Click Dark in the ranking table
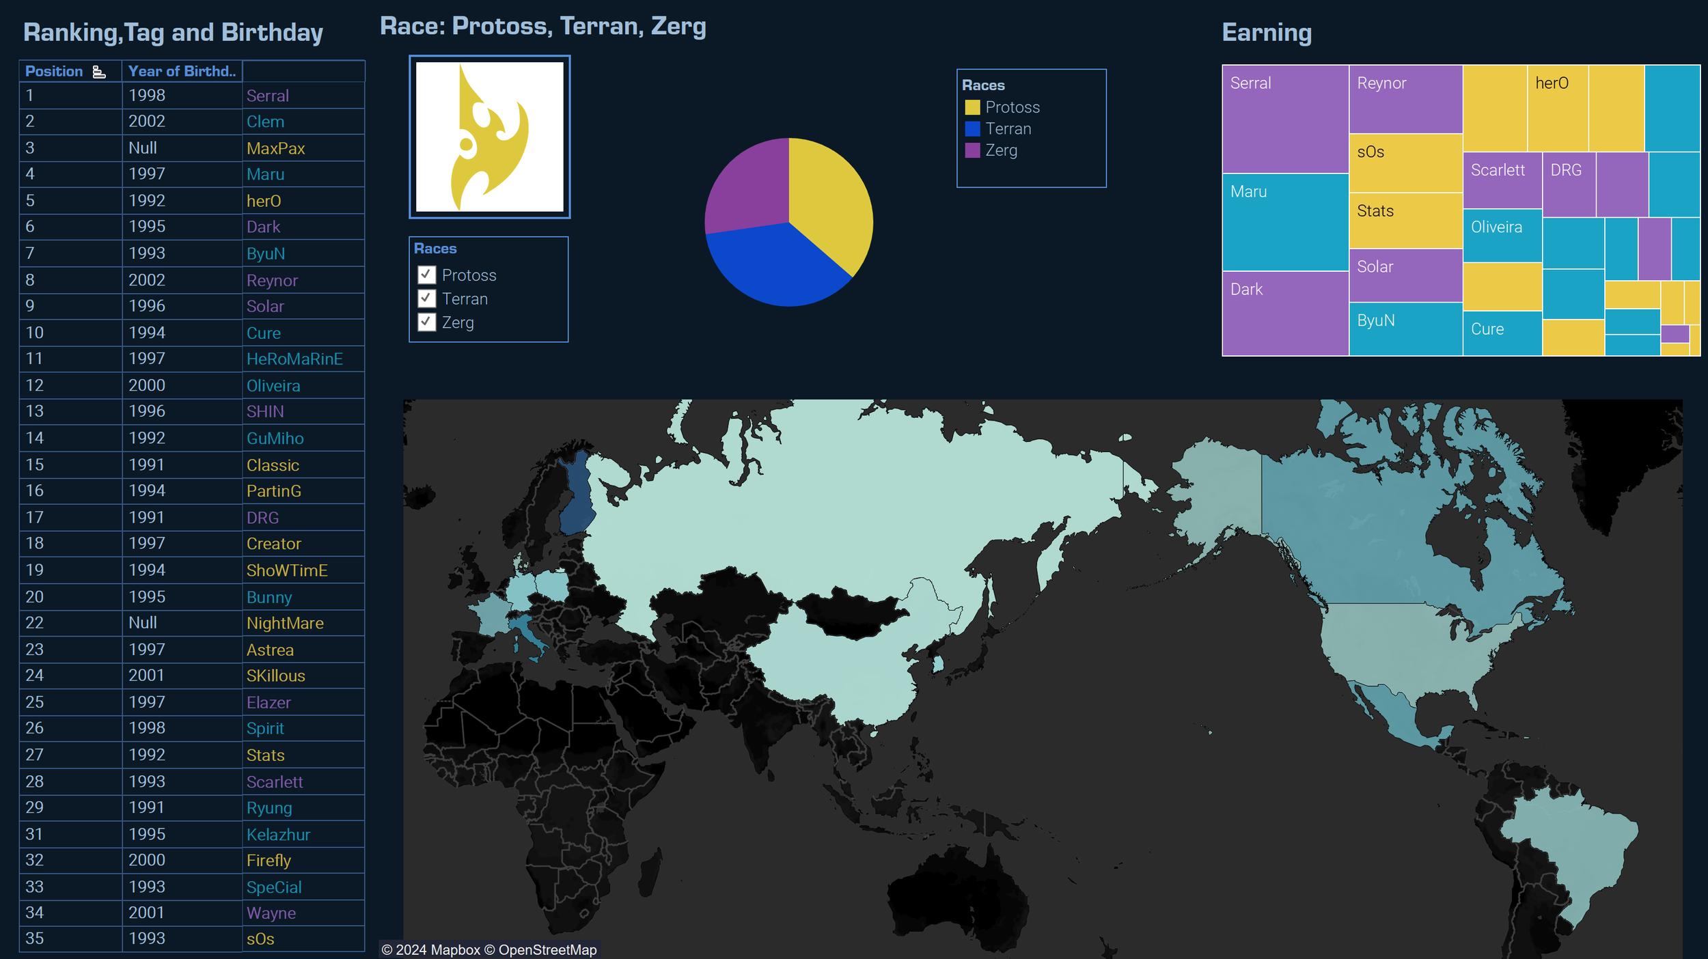This screenshot has height=959, width=1708. pyautogui.click(x=263, y=227)
